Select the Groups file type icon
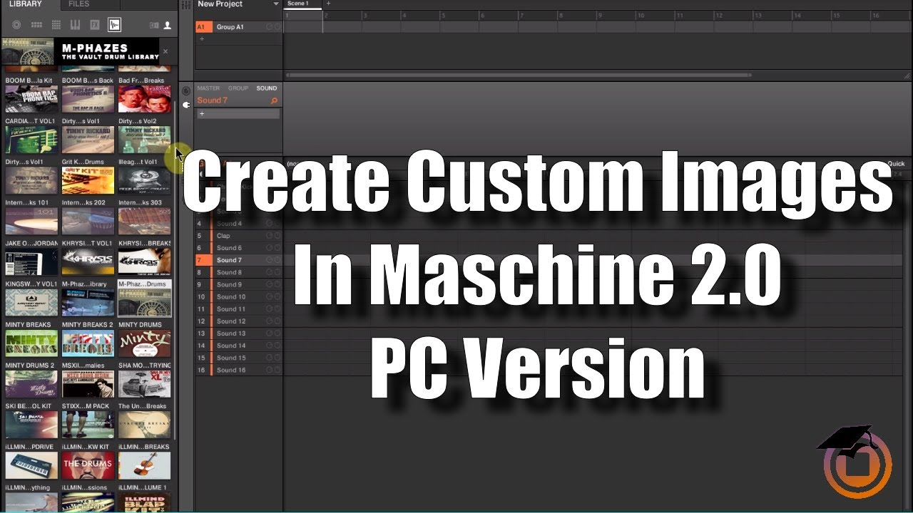The height and width of the screenshot is (513, 913). (x=36, y=25)
